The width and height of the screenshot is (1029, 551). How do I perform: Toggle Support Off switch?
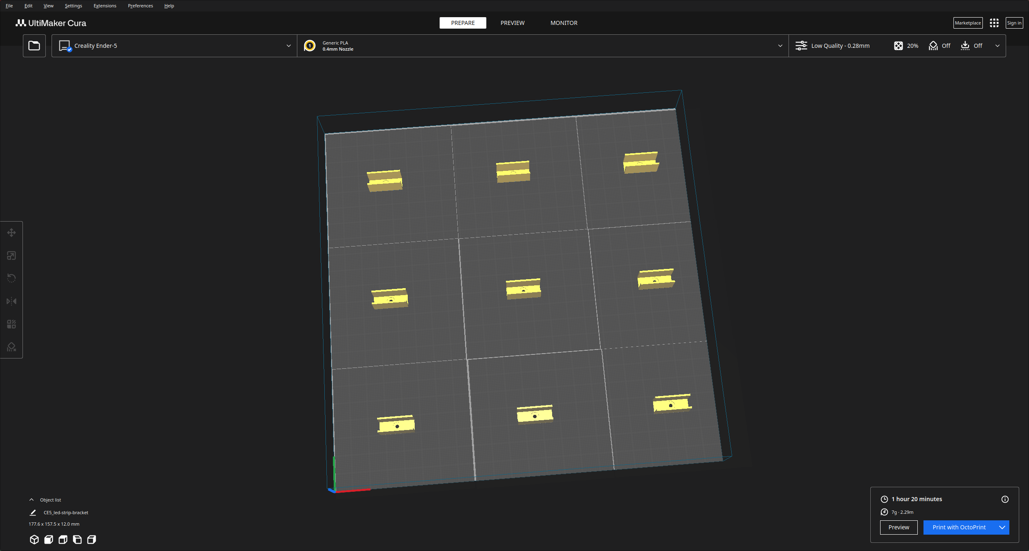947,46
